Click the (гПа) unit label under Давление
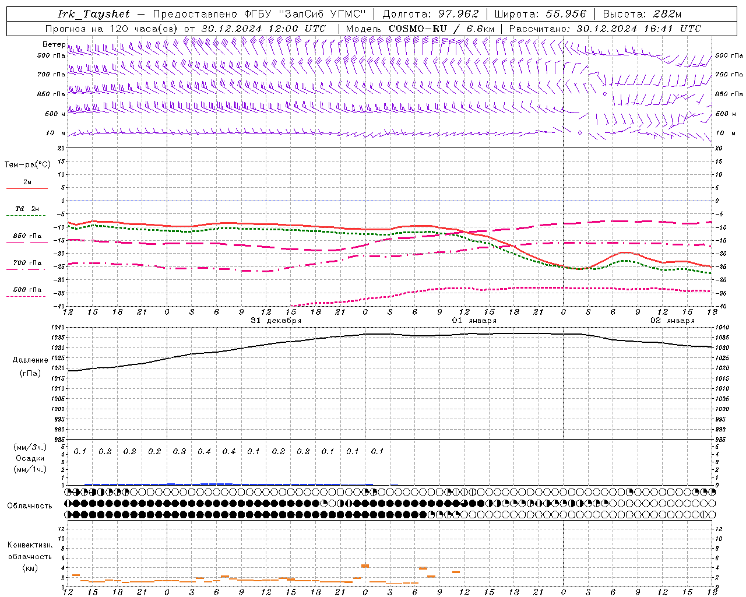This screenshot has width=746, height=597. [x=30, y=374]
